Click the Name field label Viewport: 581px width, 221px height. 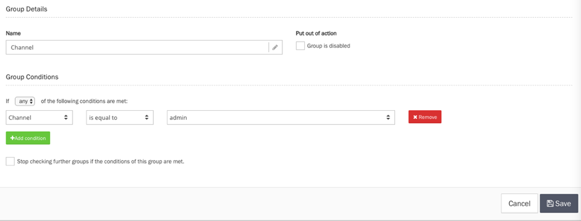(13, 33)
